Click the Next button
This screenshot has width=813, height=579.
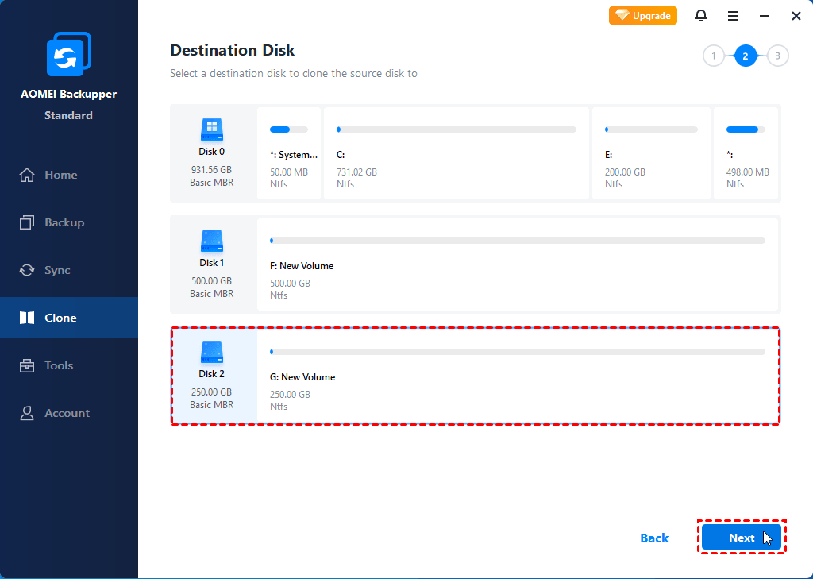[x=742, y=538]
